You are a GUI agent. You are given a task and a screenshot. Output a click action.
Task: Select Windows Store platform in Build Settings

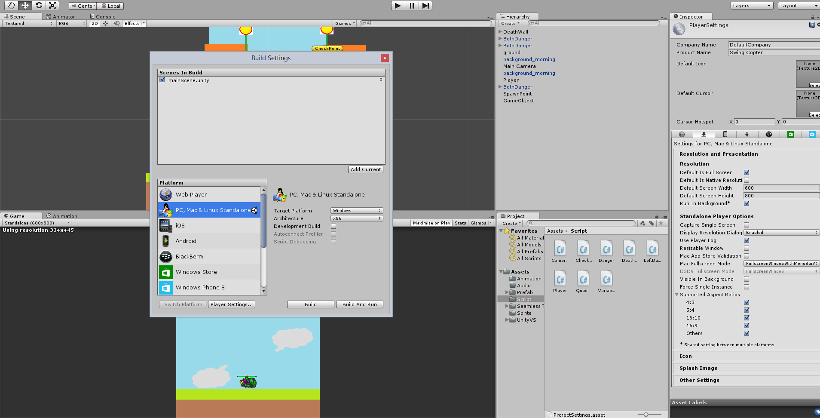pyautogui.click(x=209, y=272)
